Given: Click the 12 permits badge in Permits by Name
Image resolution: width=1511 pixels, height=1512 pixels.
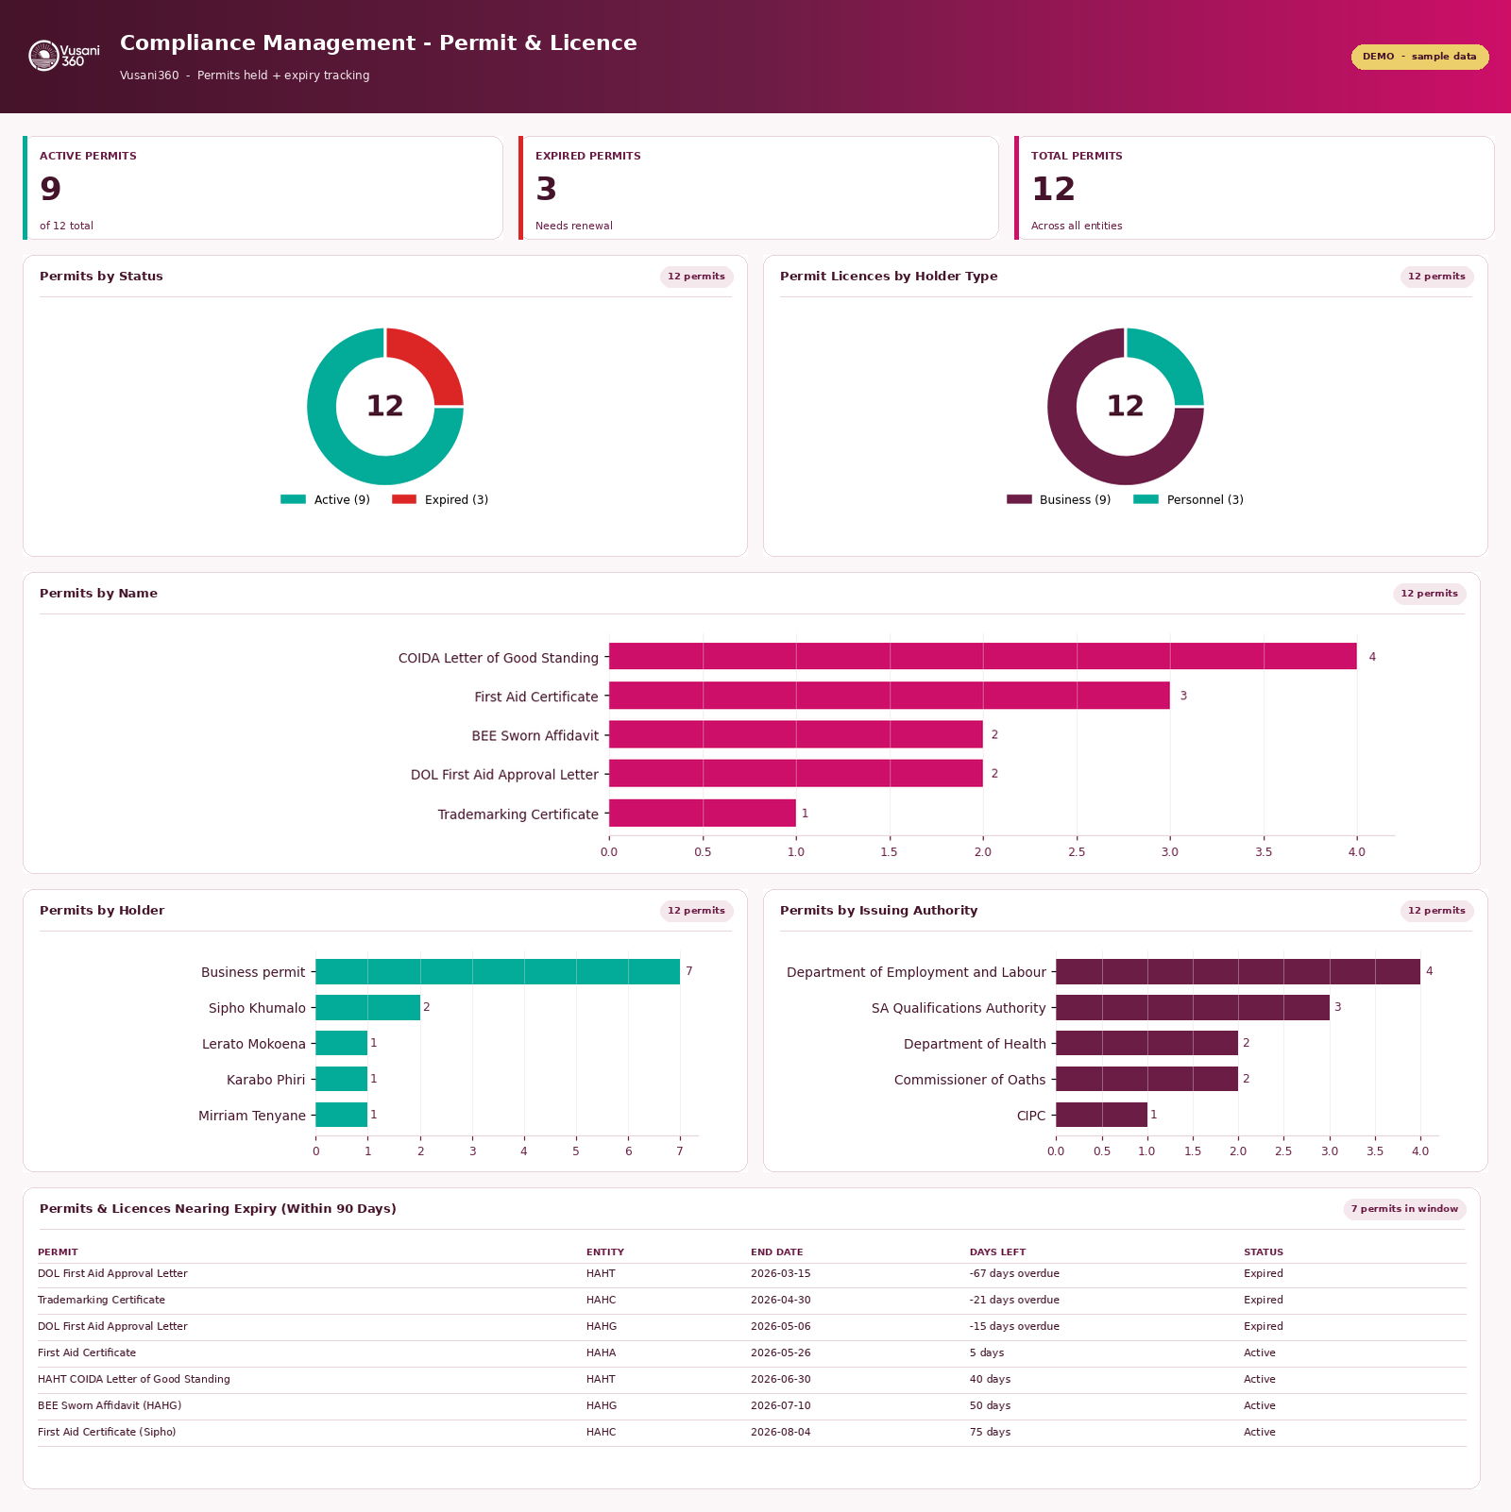Looking at the screenshot, I should [x=1429, y=594].
